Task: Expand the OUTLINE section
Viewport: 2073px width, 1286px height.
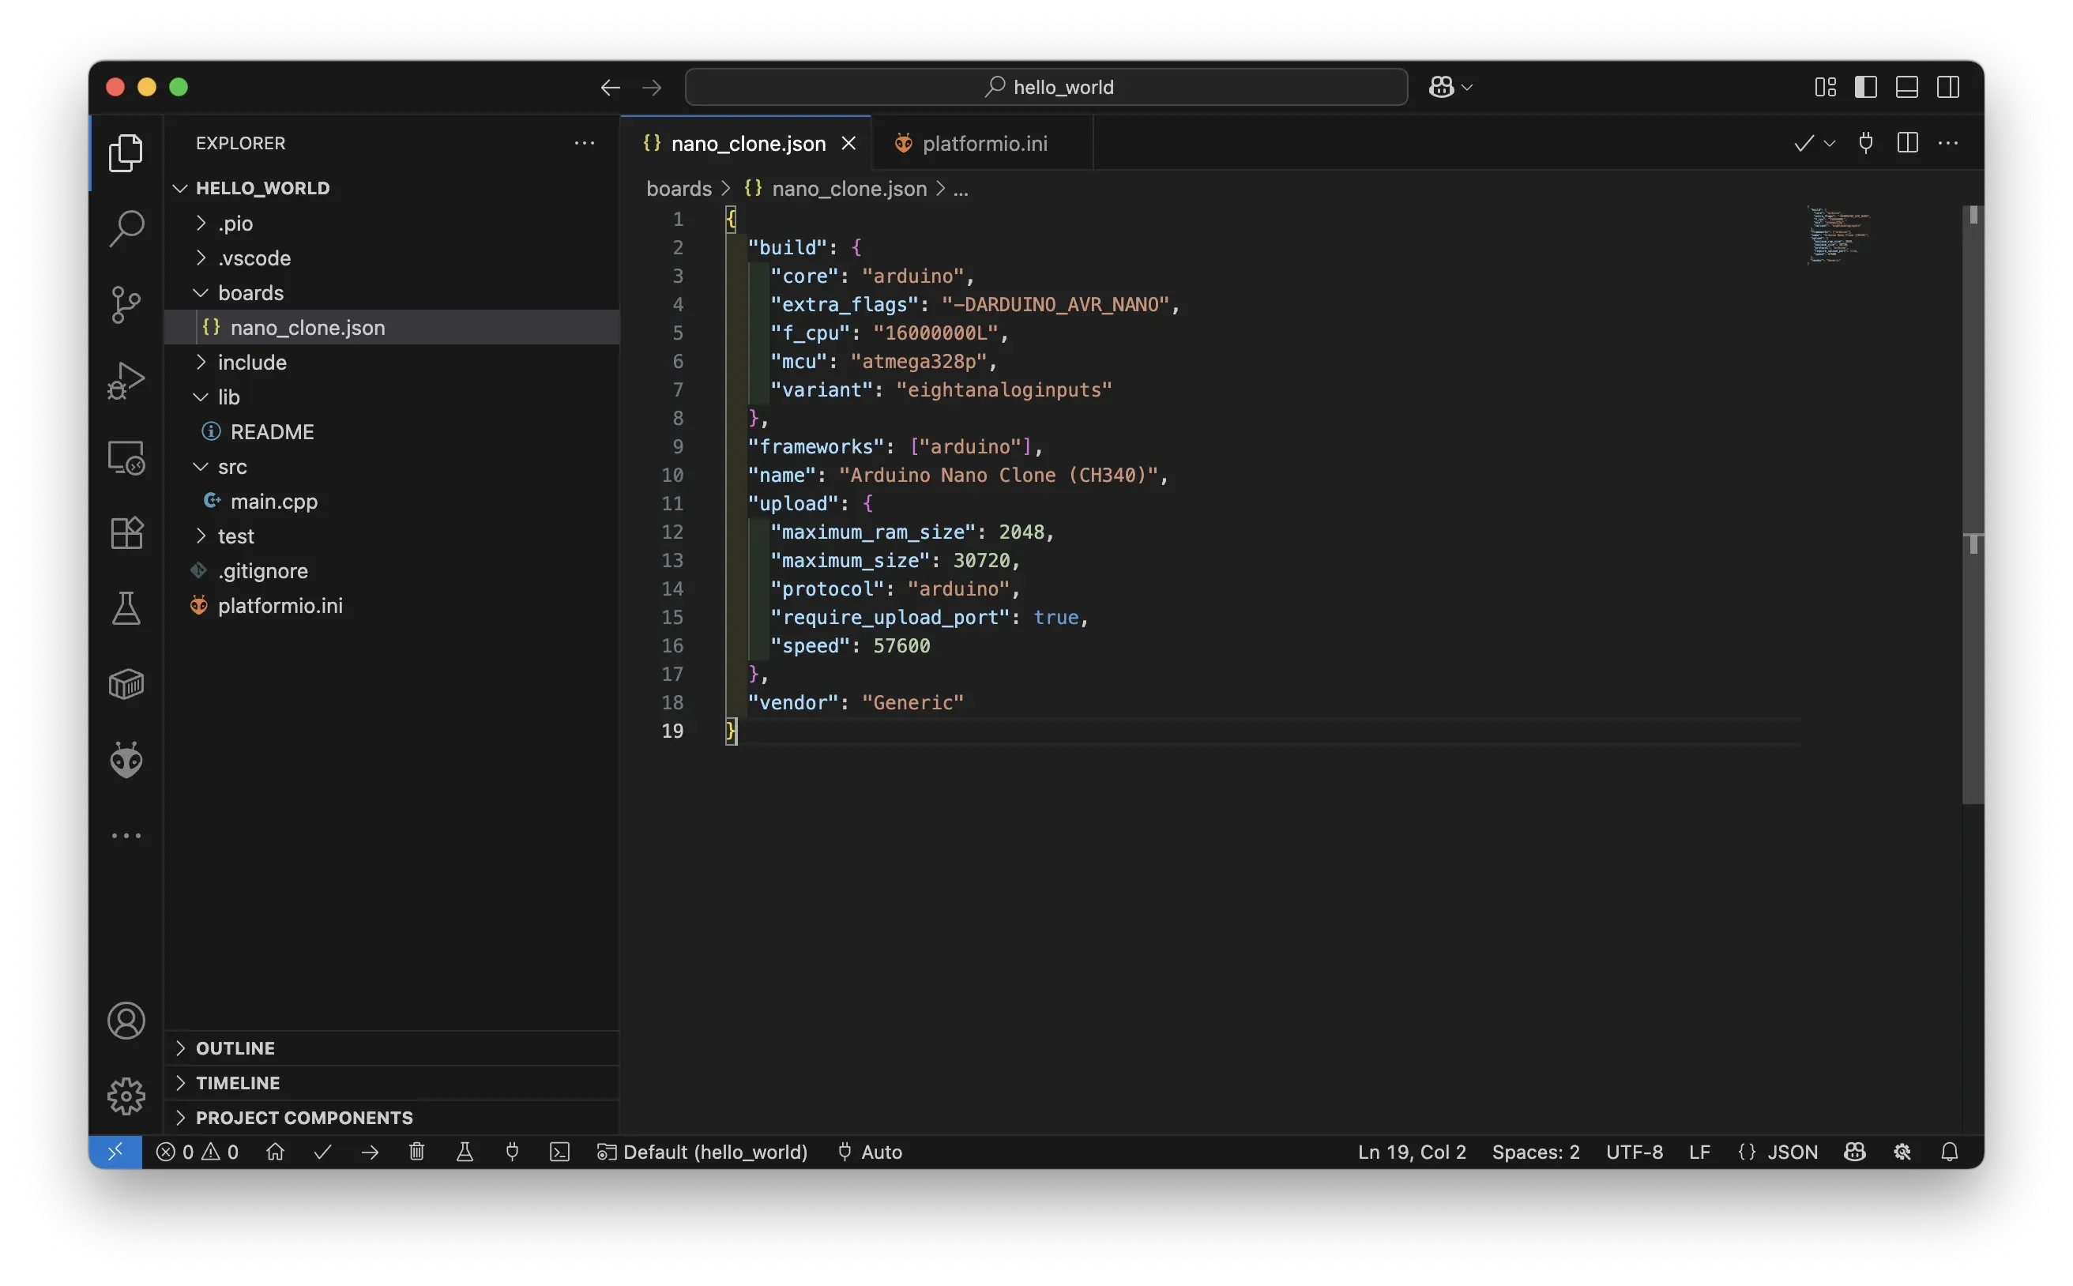Action: [x=235, y=1048]
